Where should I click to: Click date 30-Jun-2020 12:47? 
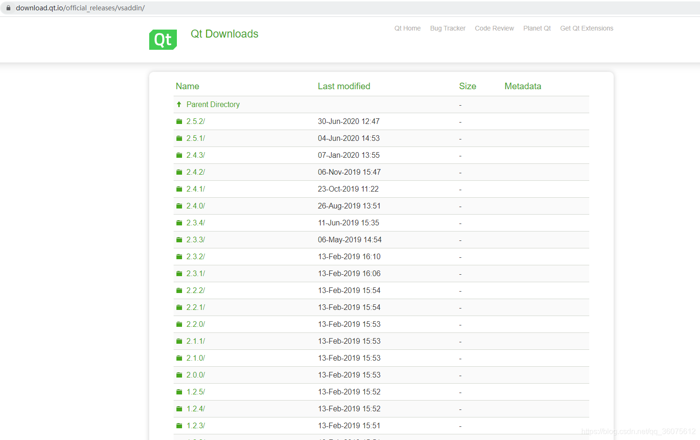click(x=349, y=121)
